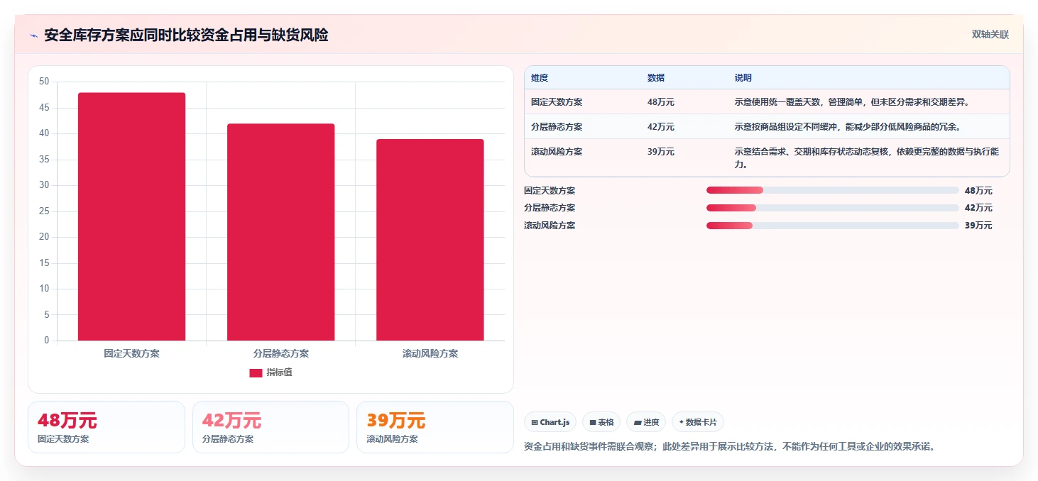Click 39万元 value beside progress bar
This screenshot has height=481, width=1038.
(978, 226)
